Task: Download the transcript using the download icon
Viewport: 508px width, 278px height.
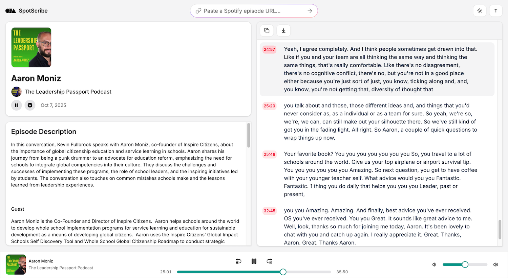Action: pyautogui.click(x=283, y=31)
